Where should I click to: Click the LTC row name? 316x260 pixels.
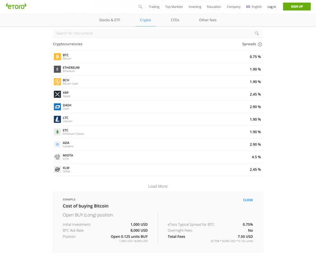pos(65,117)
